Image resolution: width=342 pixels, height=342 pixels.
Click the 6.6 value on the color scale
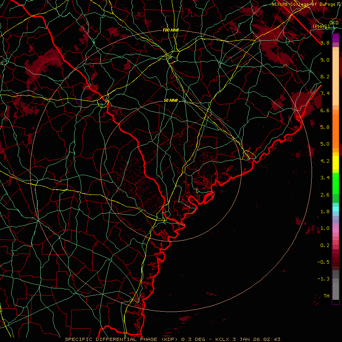point(325,110)
